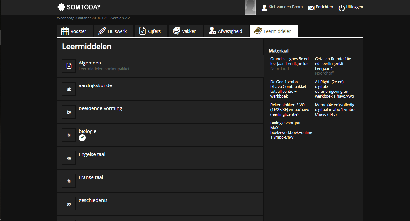The image size is (410, 221).
Task: Click the bv subject badge
Action: click(69, 112)
